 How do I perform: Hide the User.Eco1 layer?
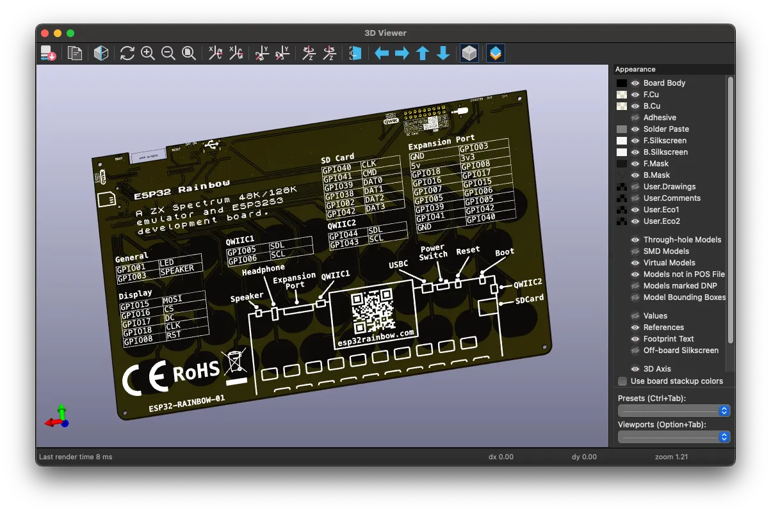[x=634, y=209]
